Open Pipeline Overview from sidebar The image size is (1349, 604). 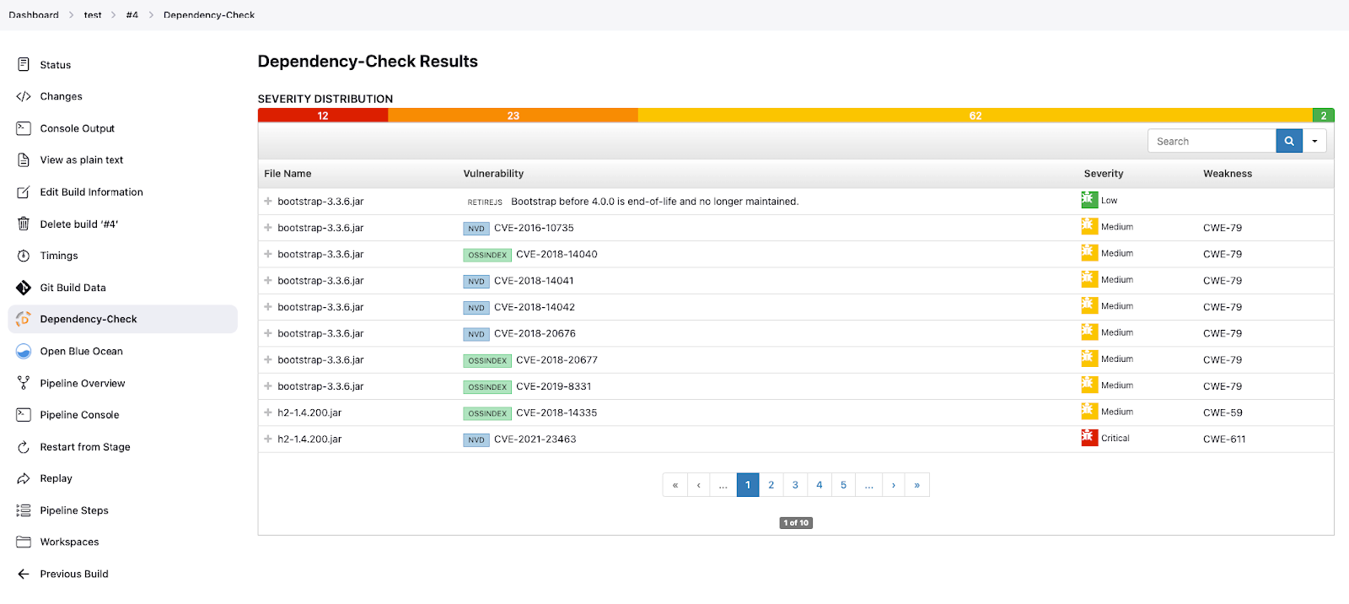(x=83, y=383)
